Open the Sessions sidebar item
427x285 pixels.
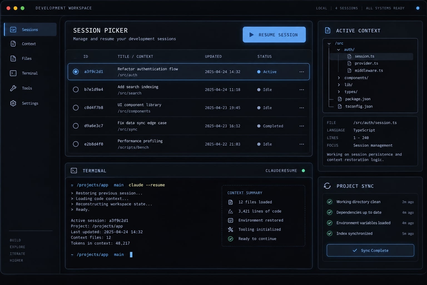tap(30, 30)
